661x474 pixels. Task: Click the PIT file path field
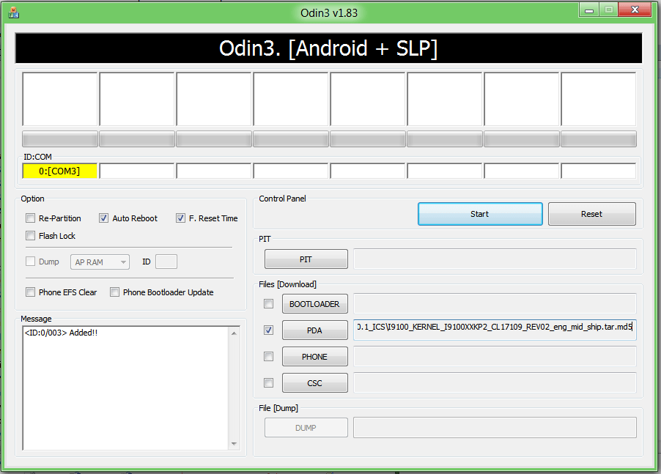tap(495, 259)
